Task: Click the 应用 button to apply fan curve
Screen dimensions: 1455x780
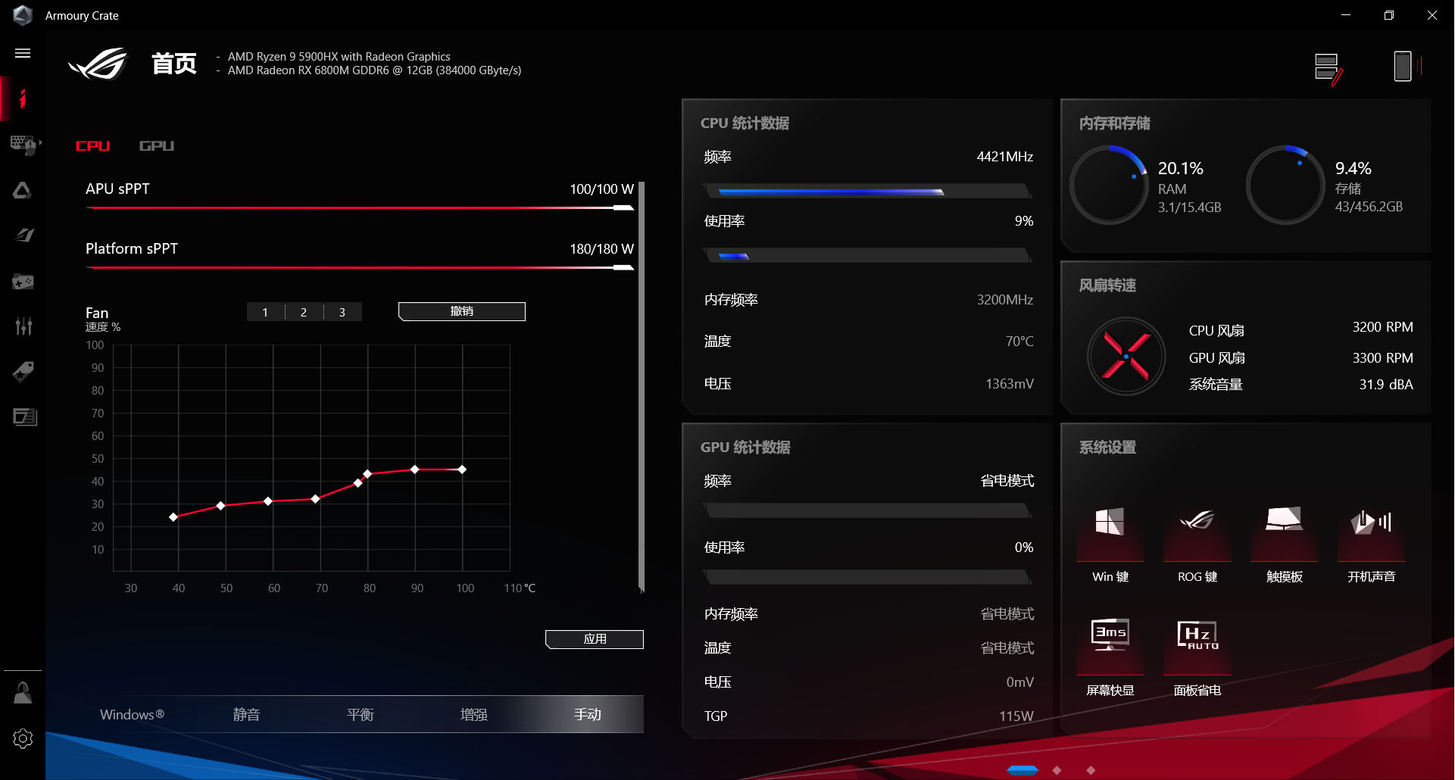Action: (594, 638)
